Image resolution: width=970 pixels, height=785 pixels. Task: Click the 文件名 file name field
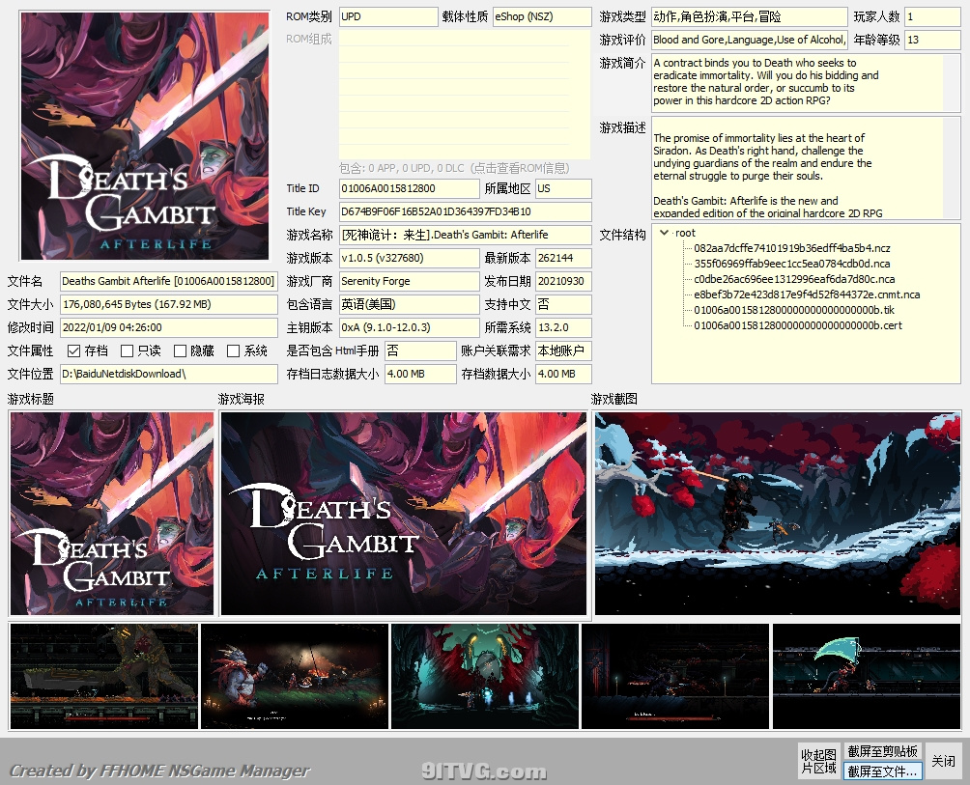[168, 281]
